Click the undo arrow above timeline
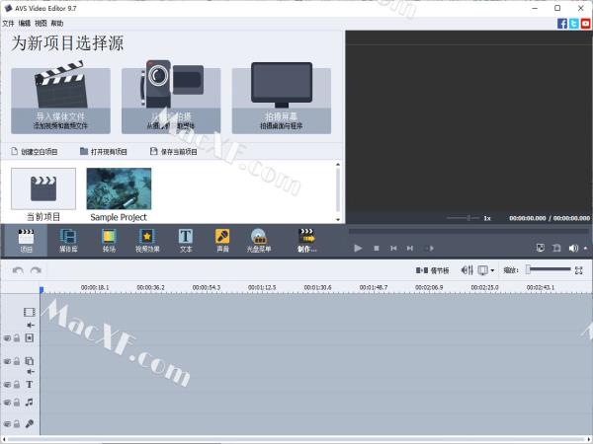Screen dimensions: 593x444 pos(19,269)
